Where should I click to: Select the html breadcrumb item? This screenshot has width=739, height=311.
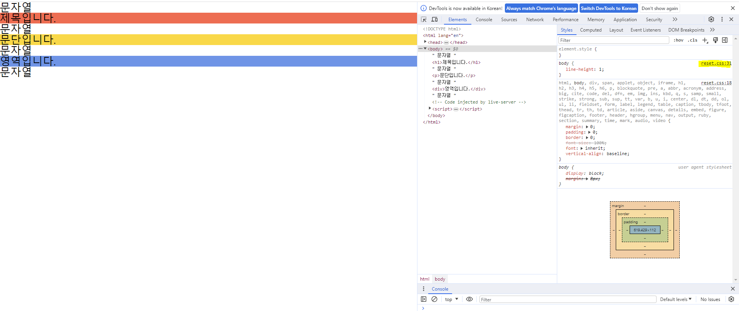425,279
